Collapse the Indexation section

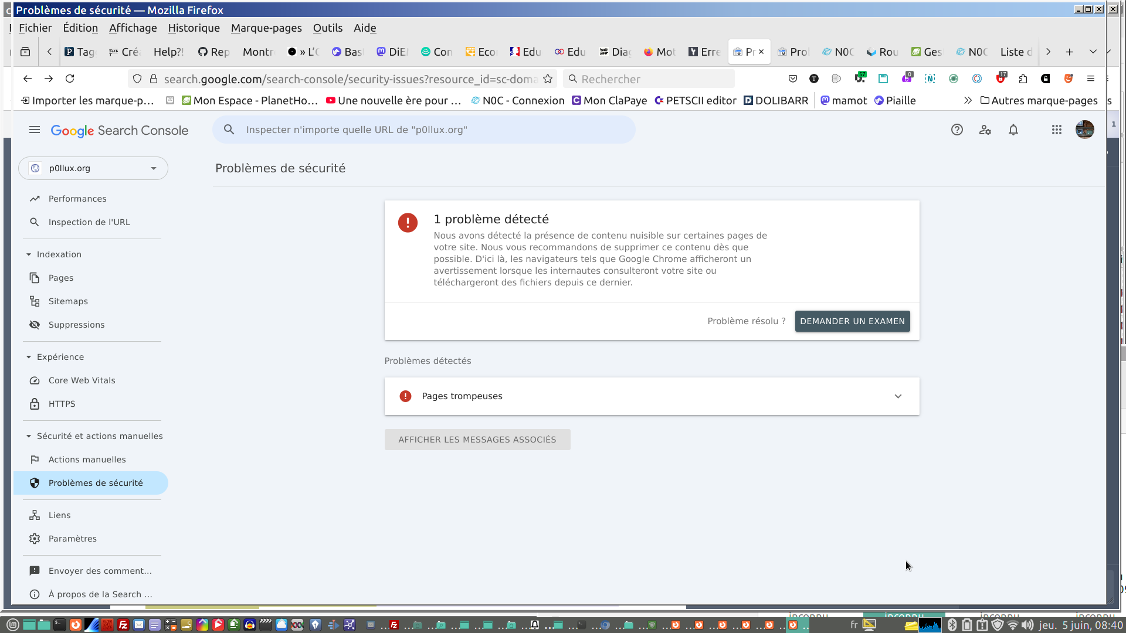[x=29, y=254]
